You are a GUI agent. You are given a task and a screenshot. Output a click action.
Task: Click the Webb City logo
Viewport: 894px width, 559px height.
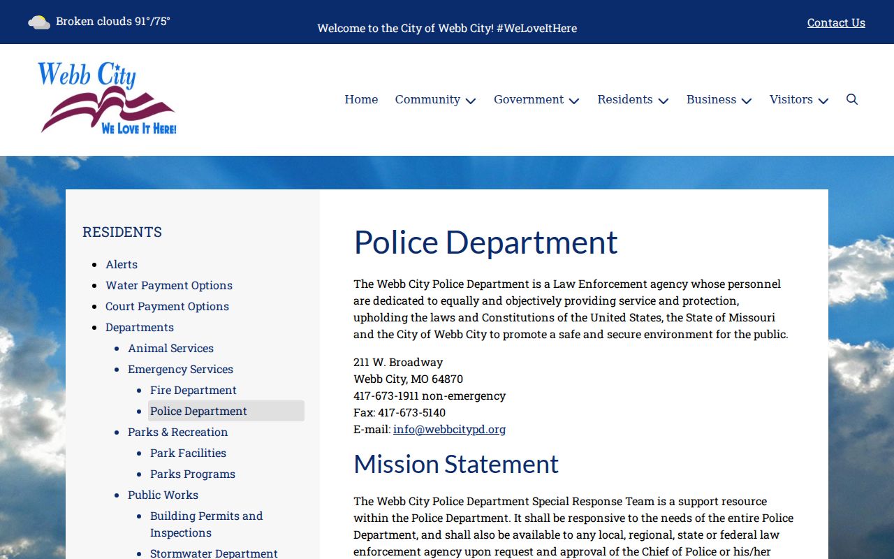pos(107,98)
